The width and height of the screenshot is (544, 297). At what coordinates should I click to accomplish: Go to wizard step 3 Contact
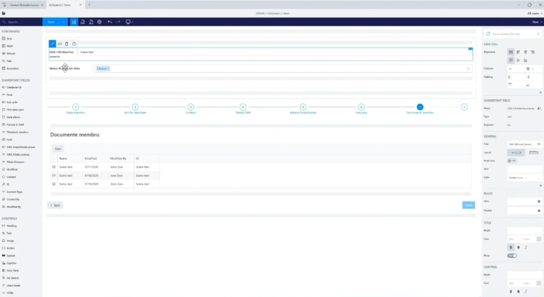[x=190, y=107]
